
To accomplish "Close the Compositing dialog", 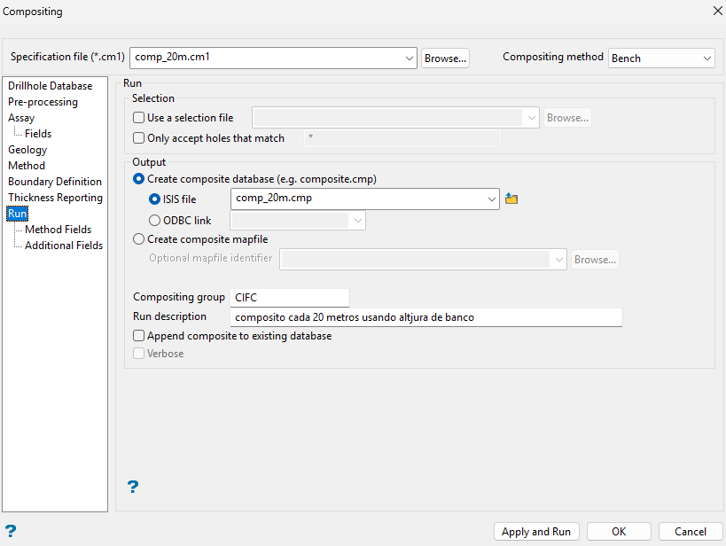I will 718,11.
